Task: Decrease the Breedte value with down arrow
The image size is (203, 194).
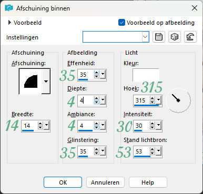Action: (x=40, y=128)
